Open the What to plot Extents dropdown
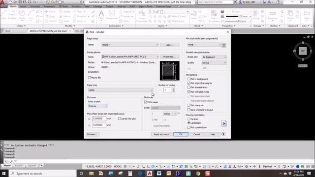 (98, 106)
